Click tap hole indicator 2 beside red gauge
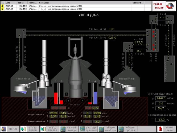Viewport: 177px width, 133px height. [67, 94]
